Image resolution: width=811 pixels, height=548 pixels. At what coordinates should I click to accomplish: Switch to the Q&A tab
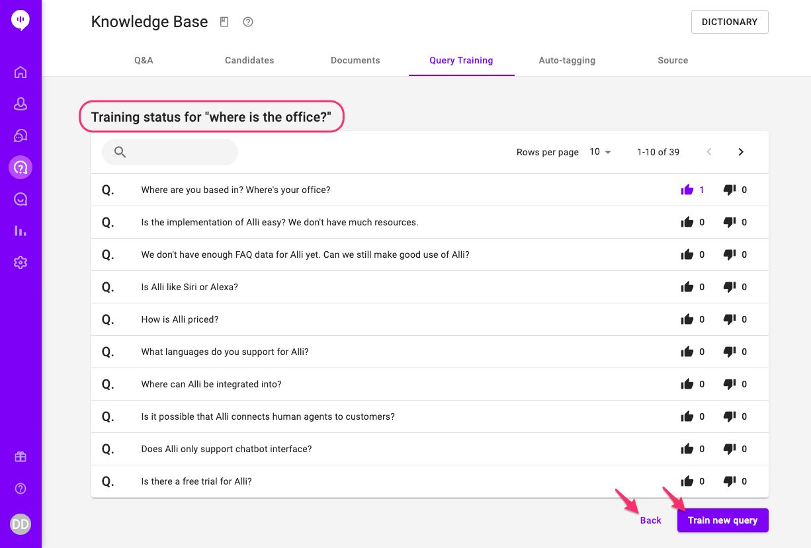coord(144,60)
